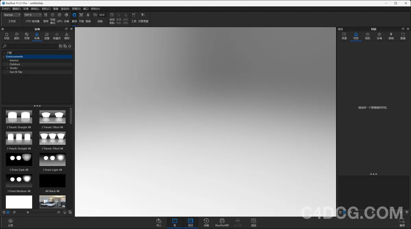Open the 照明 tab in the project panel
The height and width of the screenshot is (229, 411).
391,35
